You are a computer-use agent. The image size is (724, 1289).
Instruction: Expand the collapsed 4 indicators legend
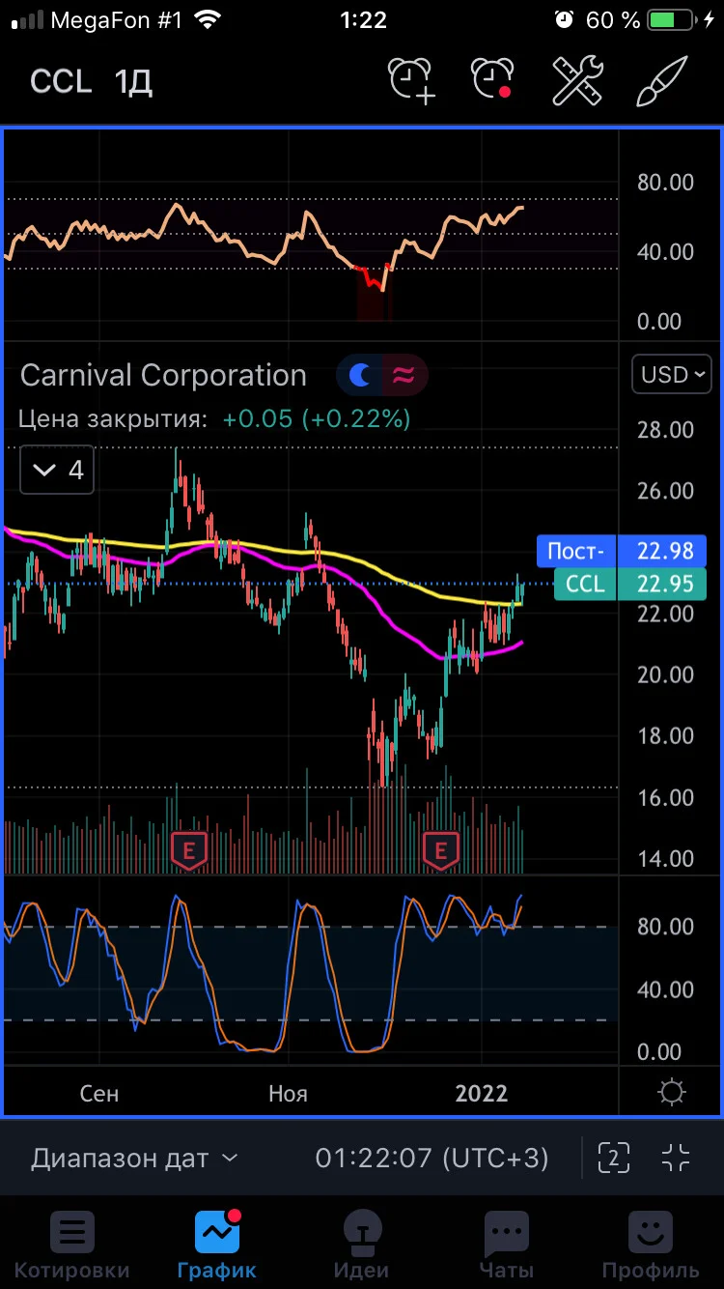(57, 470)
